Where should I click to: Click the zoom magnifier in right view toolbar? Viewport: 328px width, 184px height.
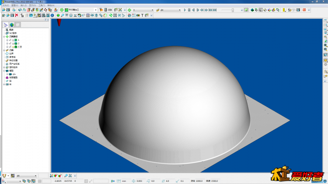click(325, 37)
